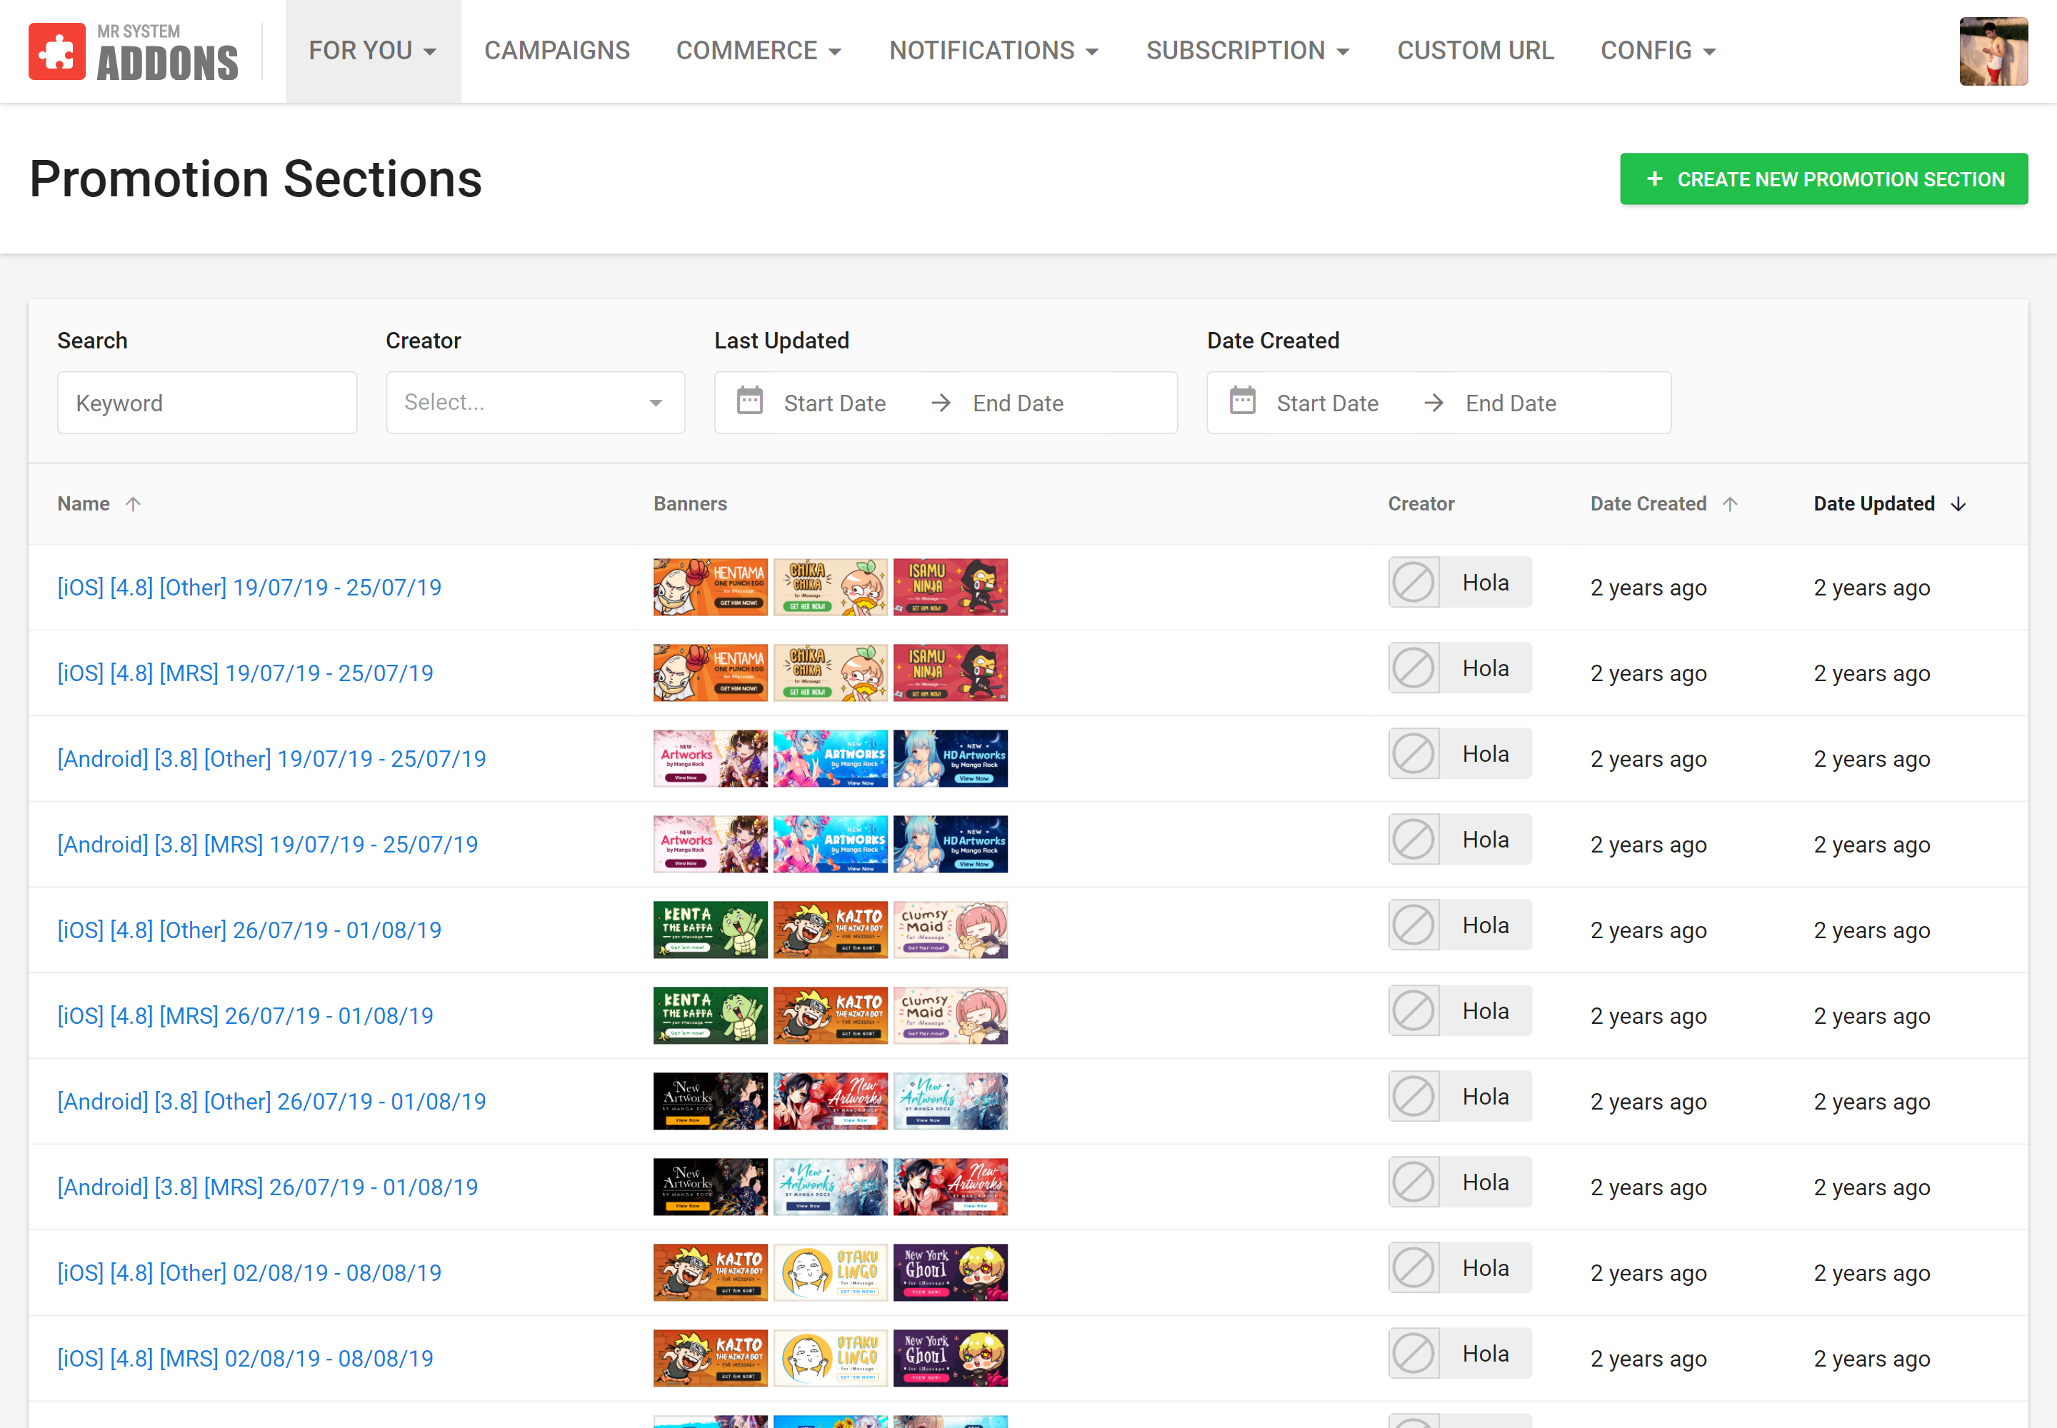This screenshot has height=1428, width=2057.
Task: Click the MR System Addons logo icon
Action: pos(56,52)
